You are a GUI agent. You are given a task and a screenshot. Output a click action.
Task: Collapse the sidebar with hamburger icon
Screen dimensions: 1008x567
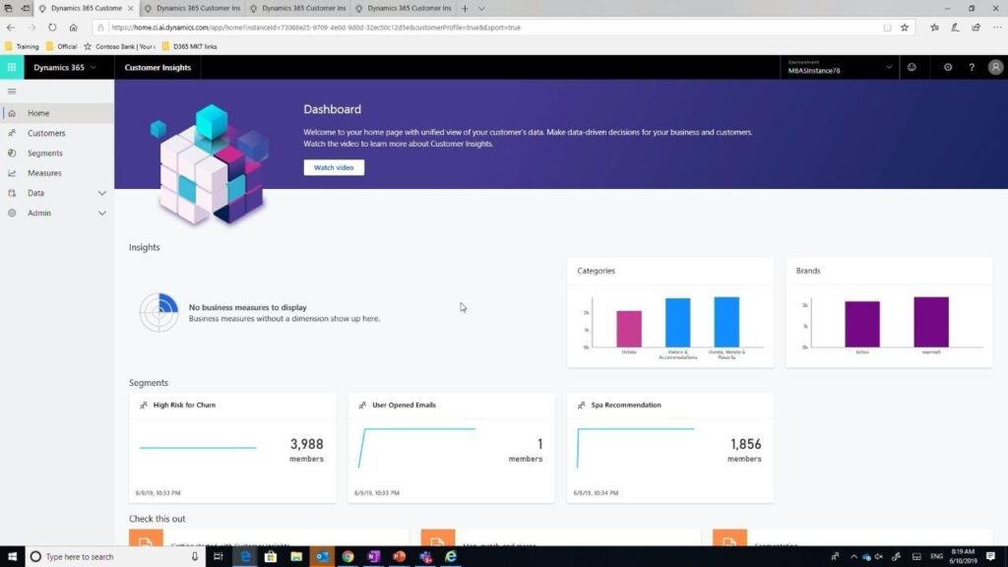[x=12, y=92]
